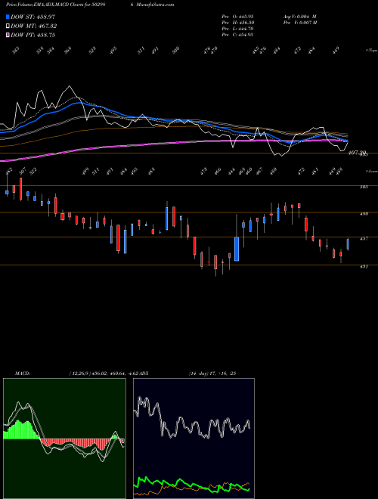Click the 431 price axis label
Image resolution: width=378 pixels, height=499 pixels.
point(364,266)
